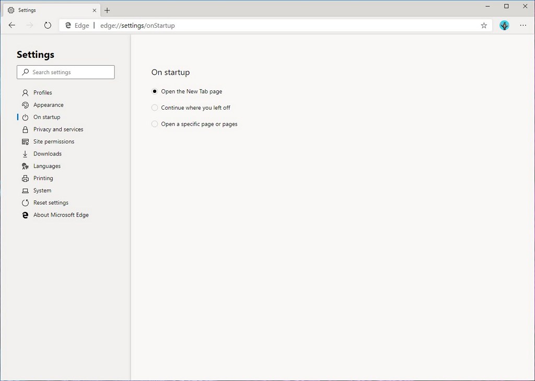
Task: Go to Printing settings
Action: (43, 178)
